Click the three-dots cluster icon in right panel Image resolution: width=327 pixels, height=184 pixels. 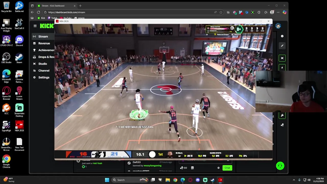[282, 125]
